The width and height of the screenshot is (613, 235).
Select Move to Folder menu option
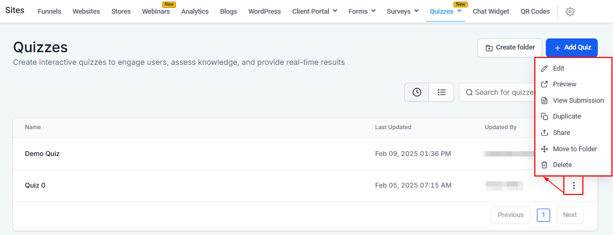click(x=575, y=149)
